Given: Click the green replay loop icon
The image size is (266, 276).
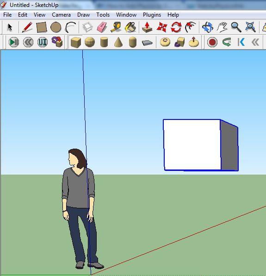Looking at the screenshot, I should 227,42.
